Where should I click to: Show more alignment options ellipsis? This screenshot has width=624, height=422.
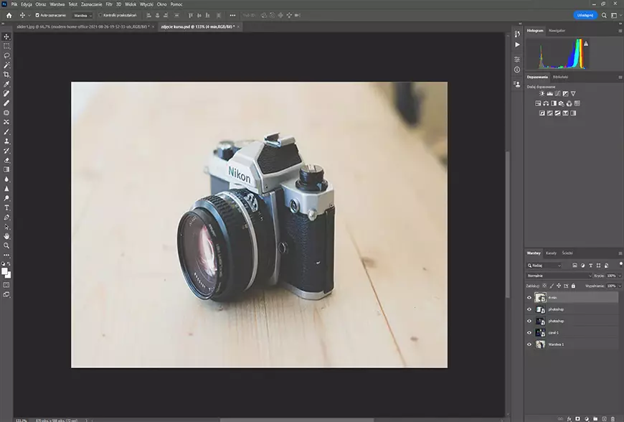click(x=232, y=15)
